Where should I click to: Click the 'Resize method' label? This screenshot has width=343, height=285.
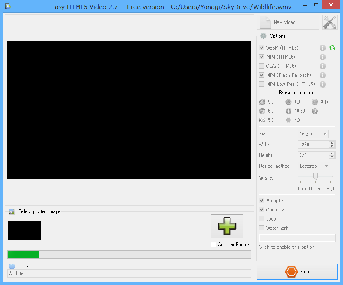point(274,166)
